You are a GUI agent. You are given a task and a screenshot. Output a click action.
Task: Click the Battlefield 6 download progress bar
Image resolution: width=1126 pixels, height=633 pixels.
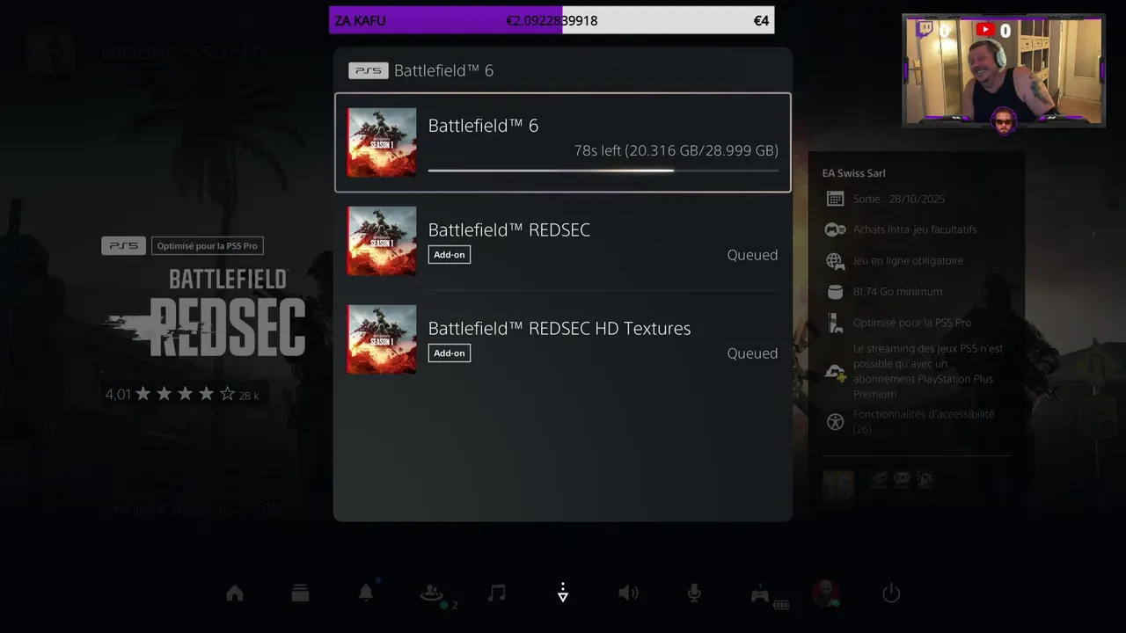pyautogui.click(x=603, y=171)
